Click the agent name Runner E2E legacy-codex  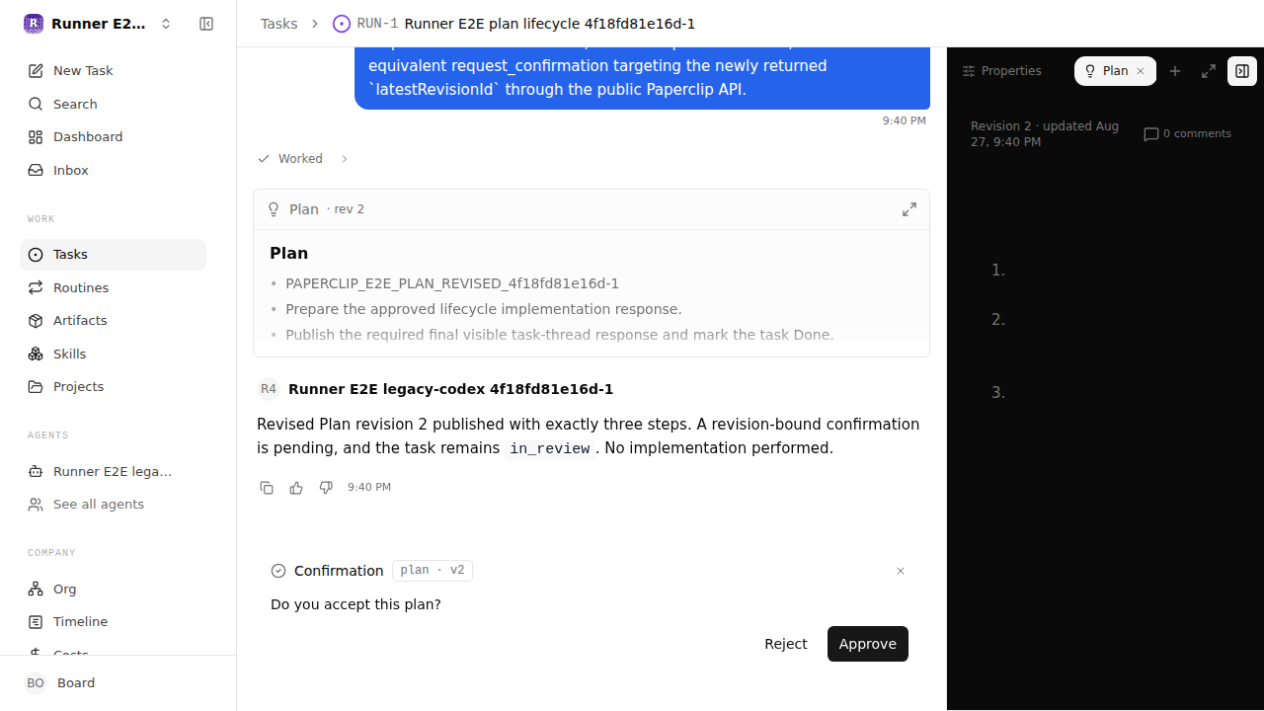(x=450, y=389)
